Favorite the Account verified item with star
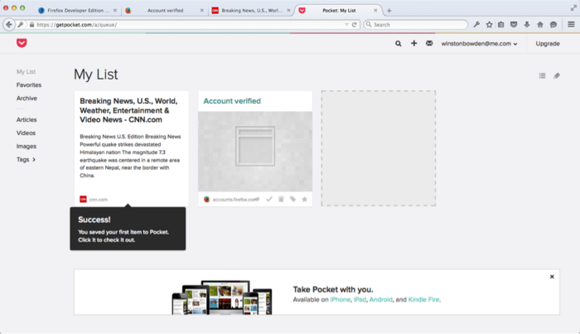Image resolution: width=580 pixels, height=334 pixels. click(x=304, y=199)
